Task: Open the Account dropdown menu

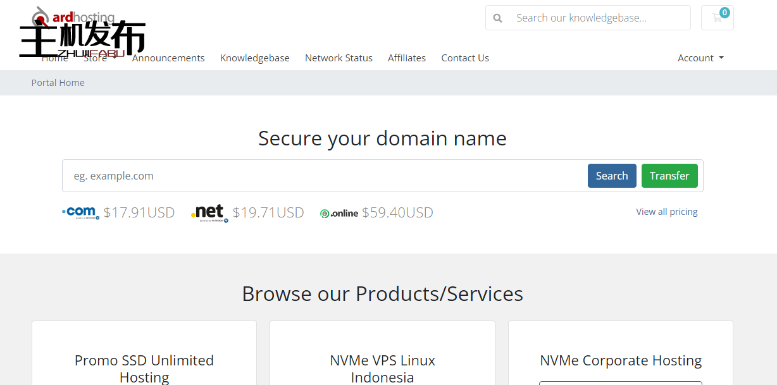Action: [696, 58]
